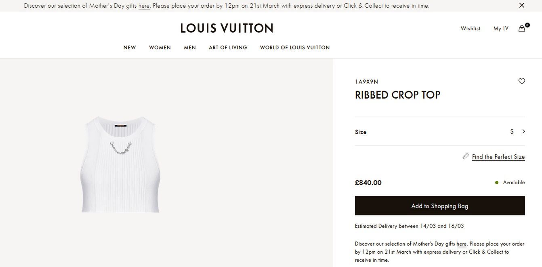Open the shopping bag icon
542x267 pixels.
(x=522, y=28)
